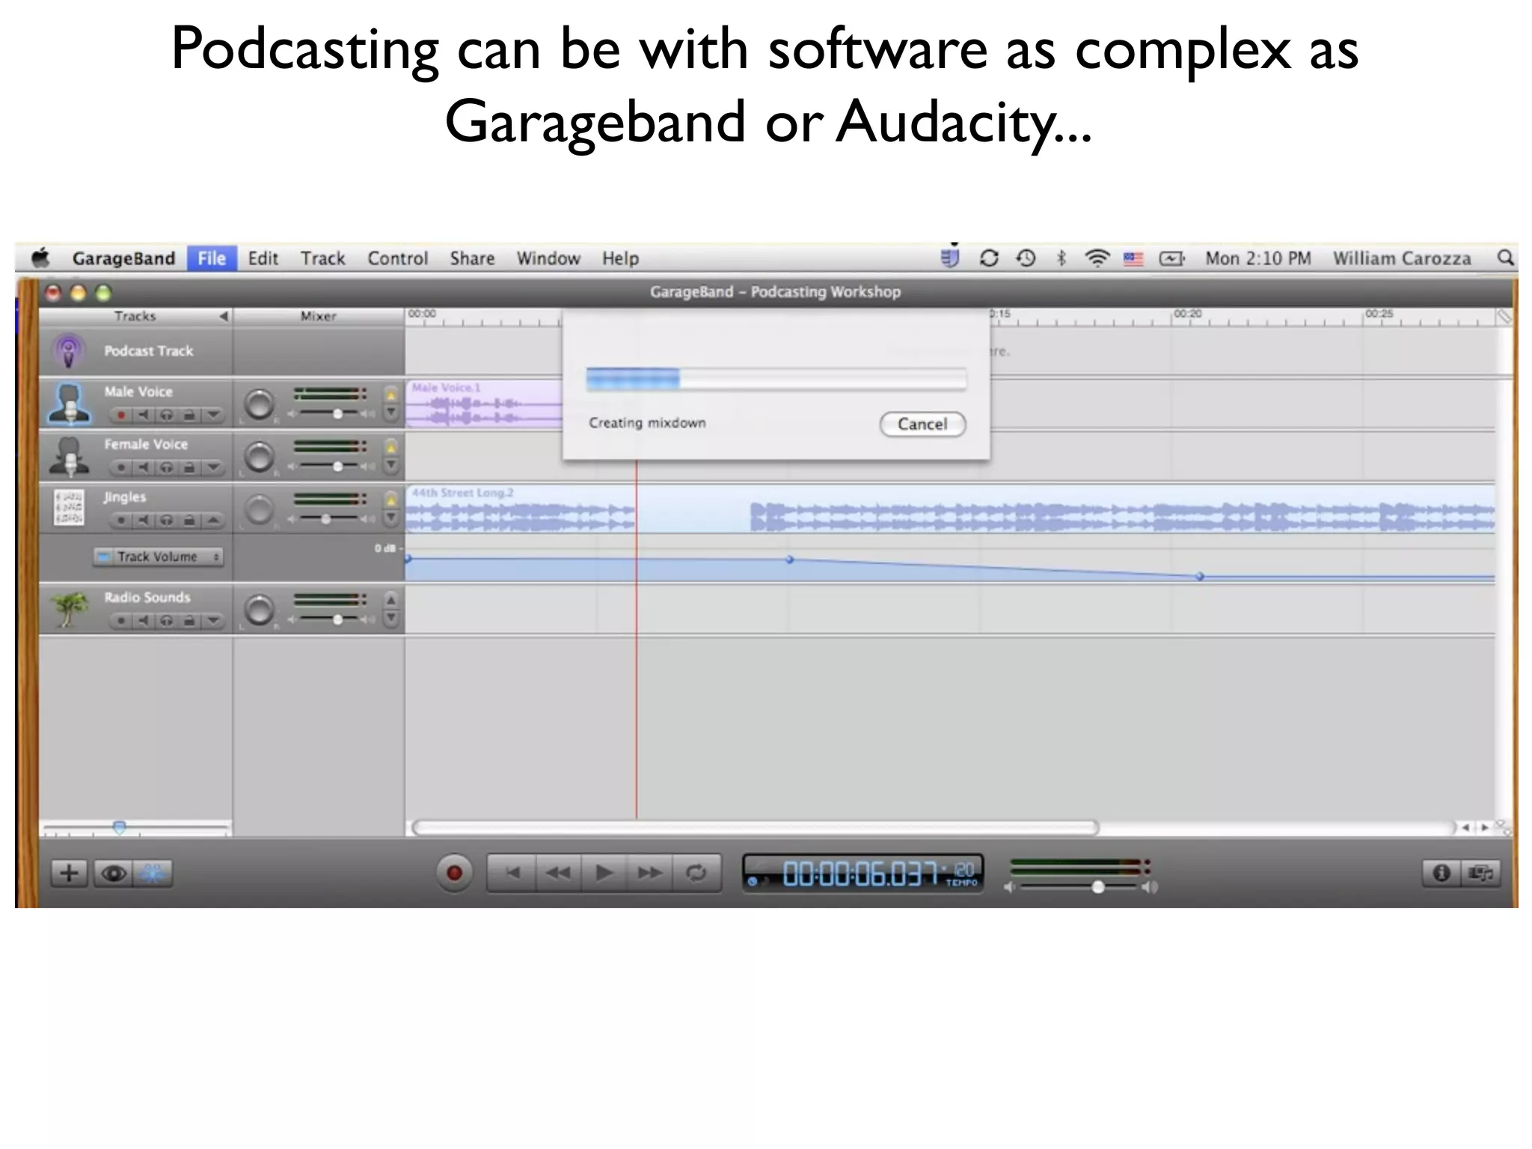Screen dimensions: 1532x1149
Task: Cancel the mixdown creation
Action: [922, 424]
